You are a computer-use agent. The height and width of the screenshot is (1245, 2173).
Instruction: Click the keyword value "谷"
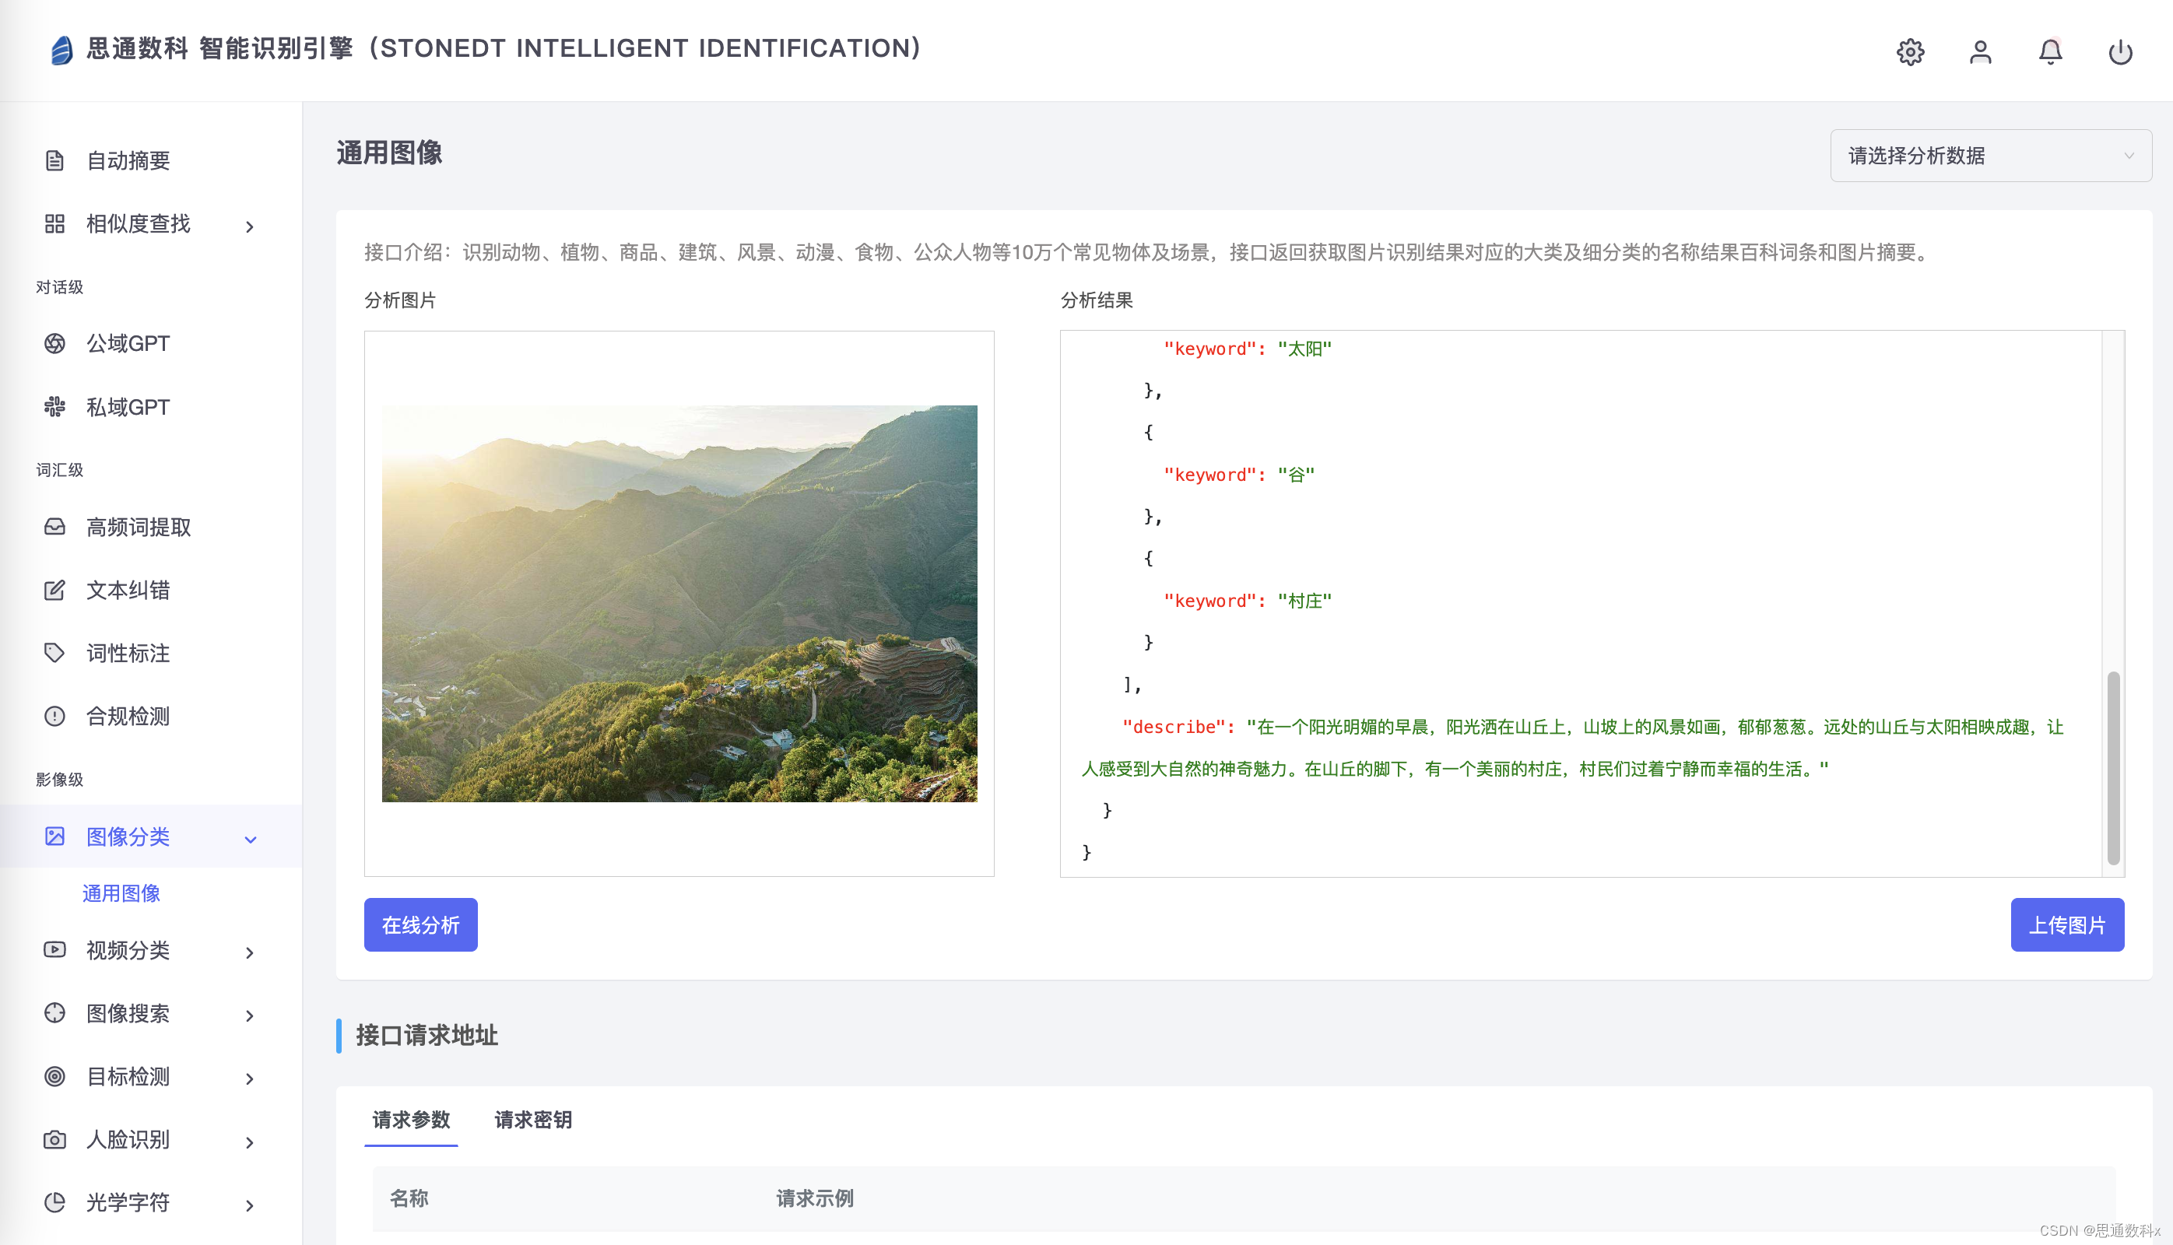(x=1297, y=475)
